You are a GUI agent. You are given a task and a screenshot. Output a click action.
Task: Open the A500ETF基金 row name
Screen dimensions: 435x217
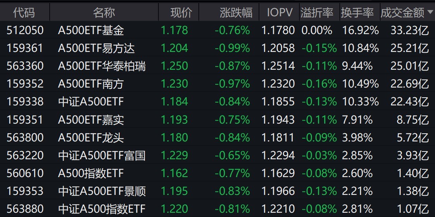pyautogui.click(x=91, y=30)
